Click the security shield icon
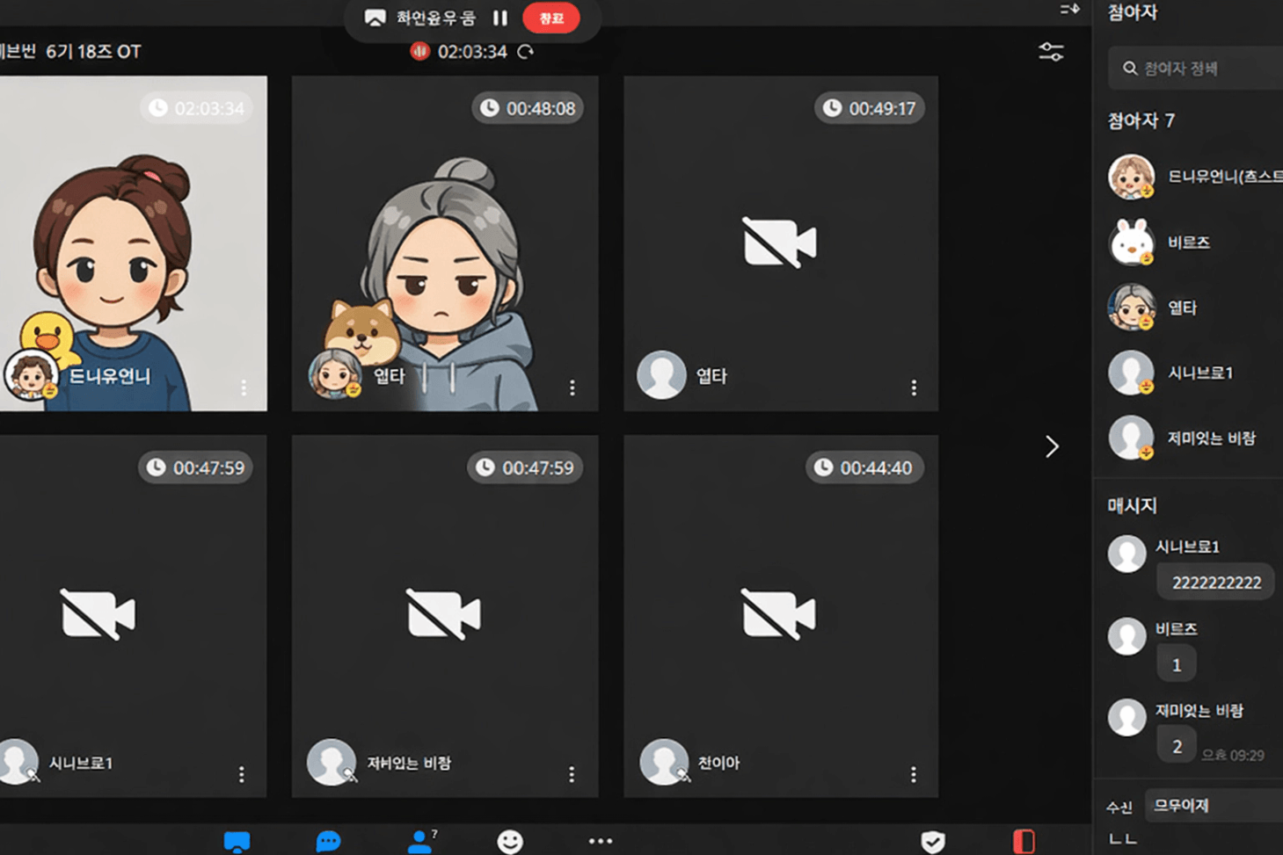 [933, 842]
